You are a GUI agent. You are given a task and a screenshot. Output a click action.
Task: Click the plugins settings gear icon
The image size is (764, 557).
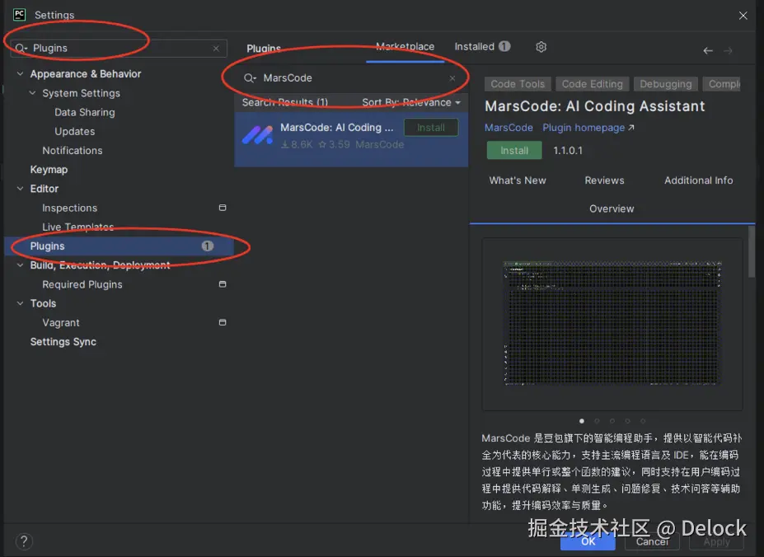coord(541,47)
